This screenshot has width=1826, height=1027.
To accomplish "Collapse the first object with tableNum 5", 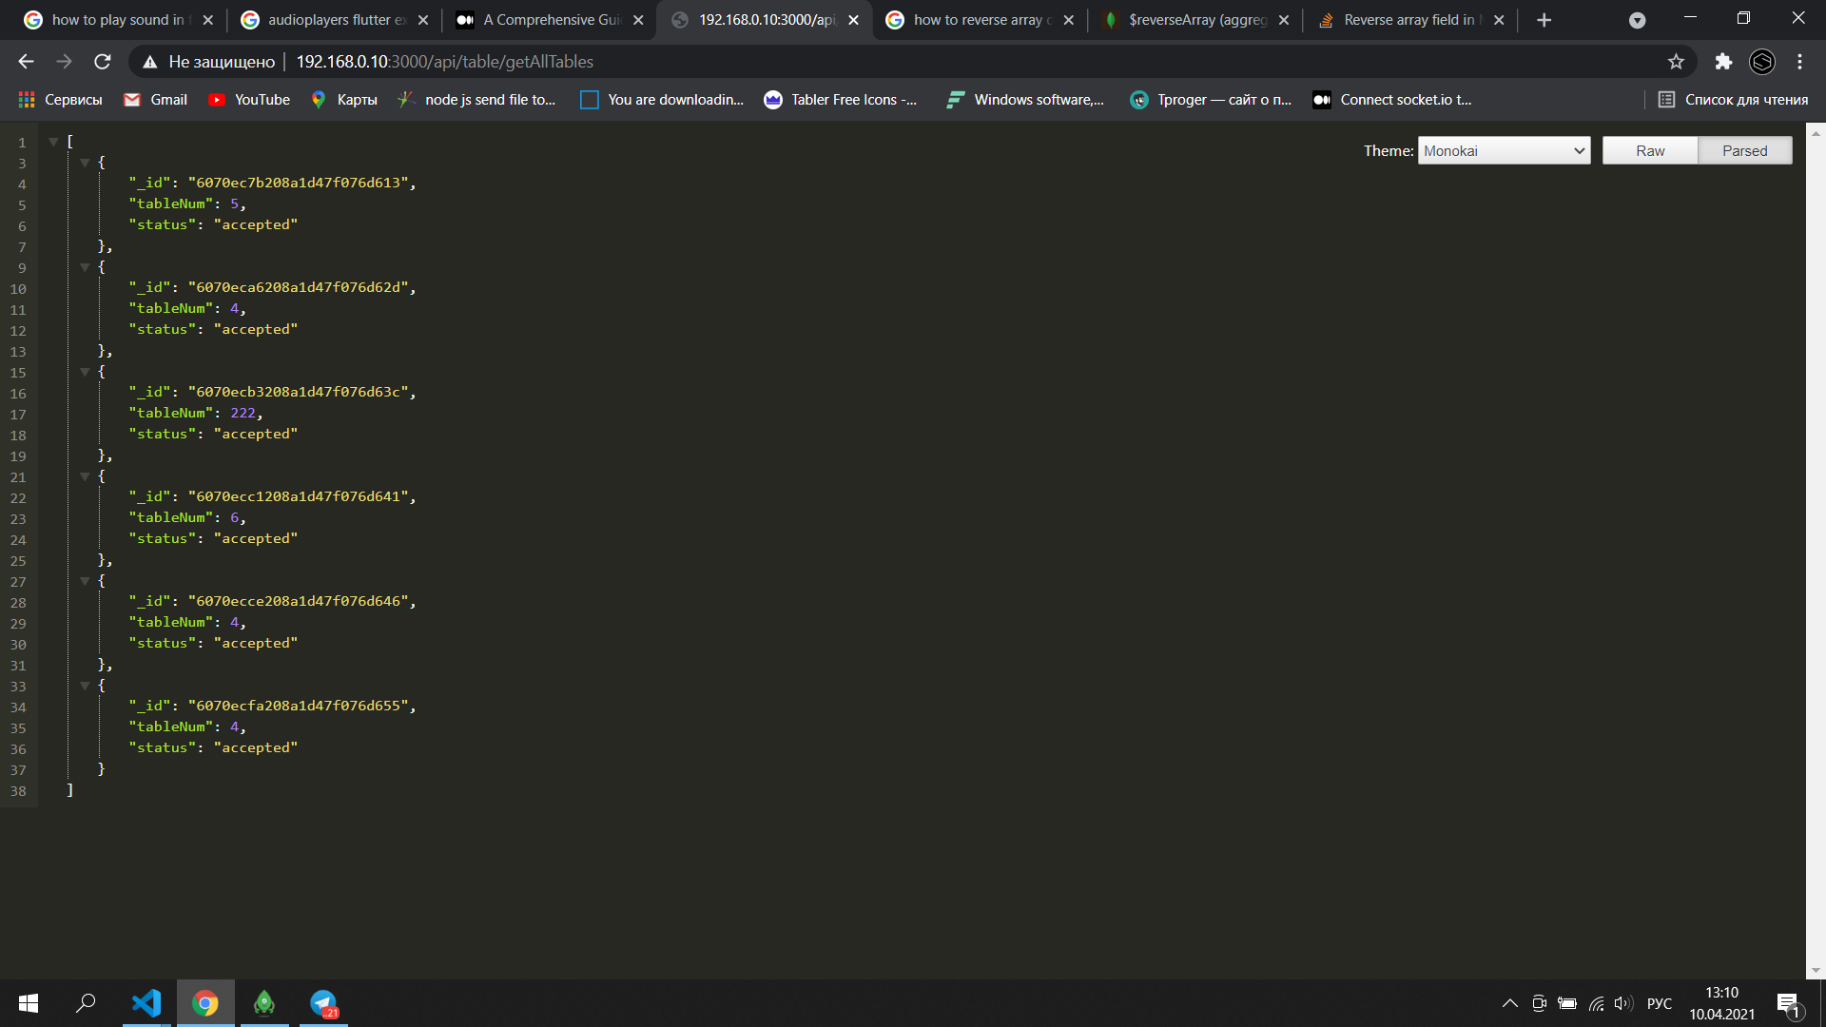I will 85,163.
